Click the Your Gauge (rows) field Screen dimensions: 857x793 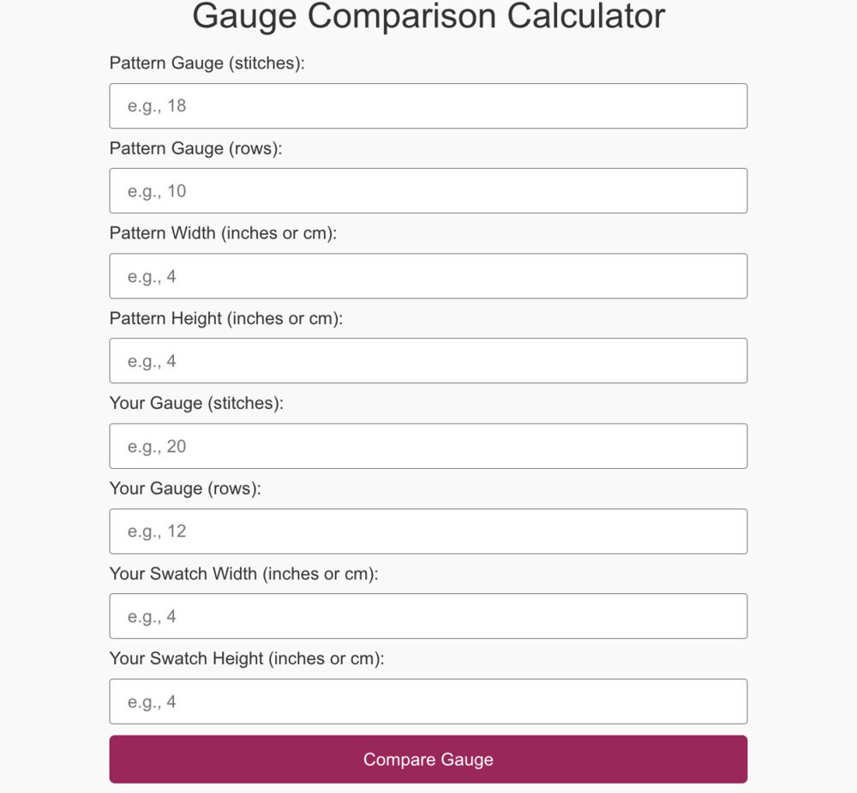pyautogui.click(x=428, y=530)
